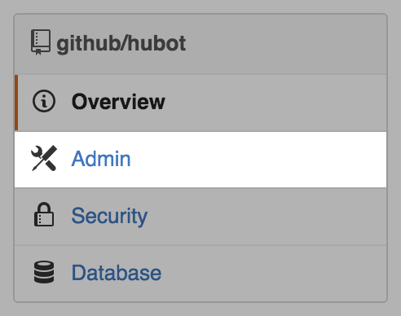Open the Database link
This screenshot has height=316, width=401.
pos(117,273)
